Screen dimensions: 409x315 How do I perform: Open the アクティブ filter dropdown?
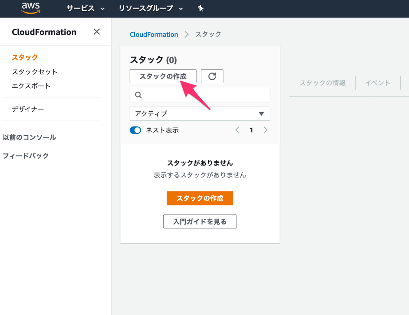(200, 114)
